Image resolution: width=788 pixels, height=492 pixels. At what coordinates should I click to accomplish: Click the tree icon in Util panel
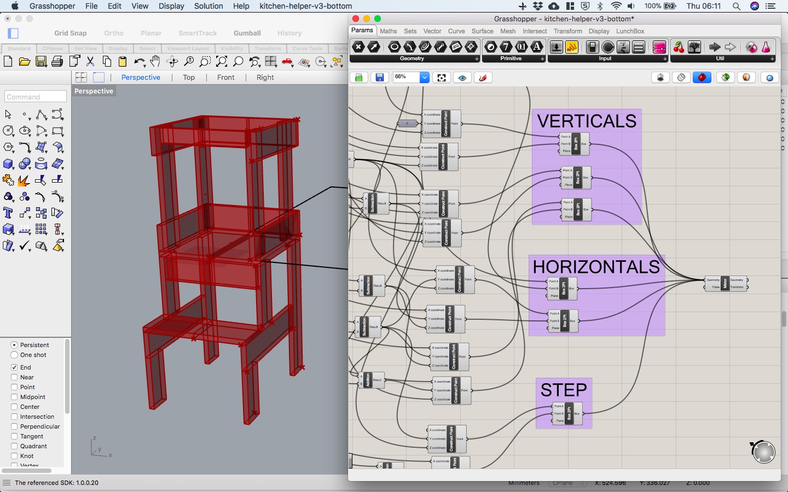[x=694, y=47]
